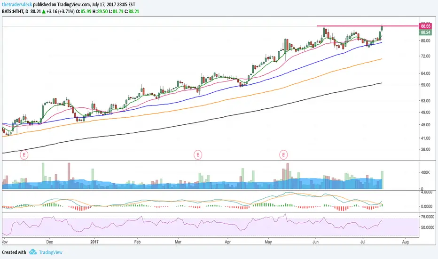Viewport: 438px width, 259px height.
Task: Click the 400K volume axis label
Action: (x=425, y=172)
